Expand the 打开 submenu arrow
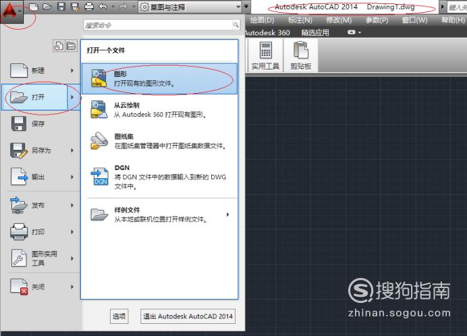 [x=72, y=97]
